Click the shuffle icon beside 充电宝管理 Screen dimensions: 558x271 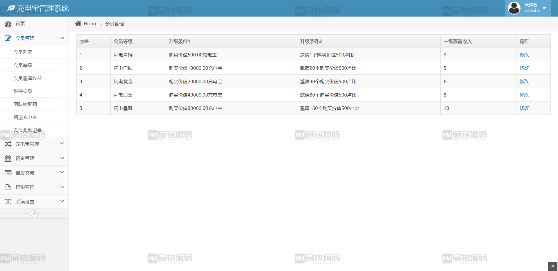tap(8, 144)
